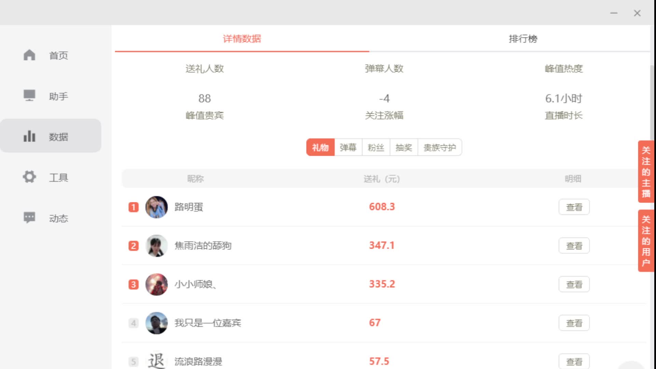View details of 小小师娘、 via 查看
This screenshot has width=656, height=369.
pos(574,284)
